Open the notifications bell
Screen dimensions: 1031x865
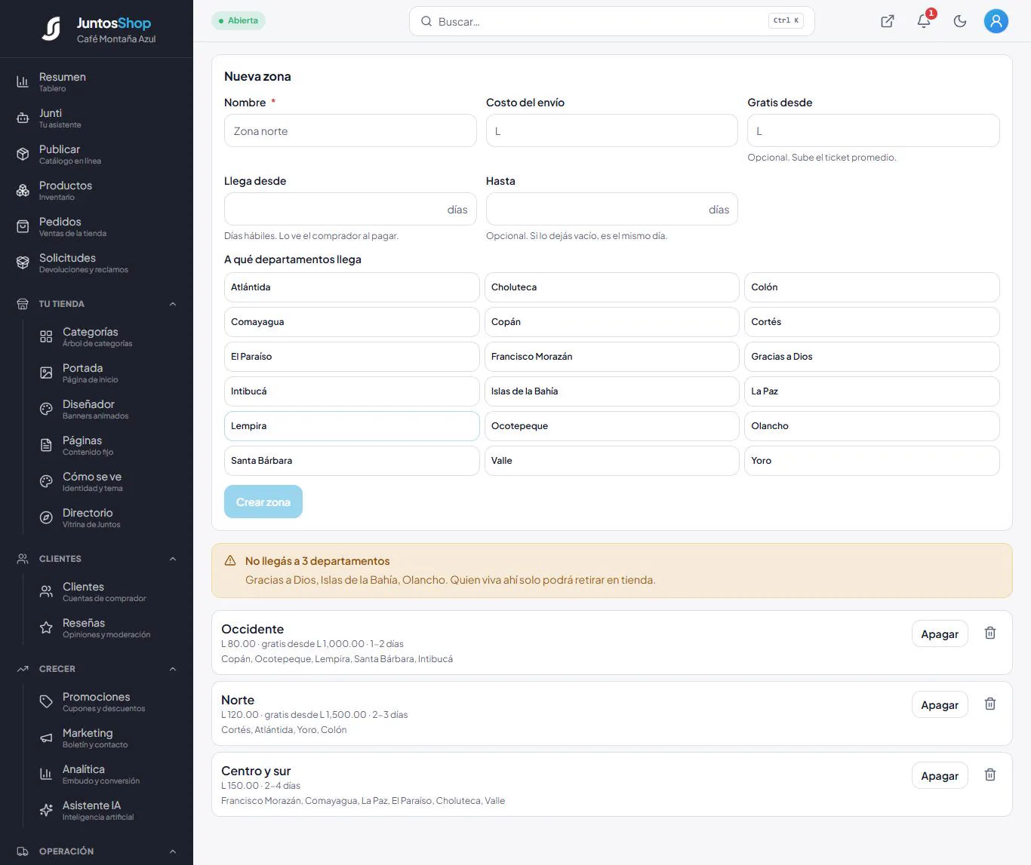924,21
